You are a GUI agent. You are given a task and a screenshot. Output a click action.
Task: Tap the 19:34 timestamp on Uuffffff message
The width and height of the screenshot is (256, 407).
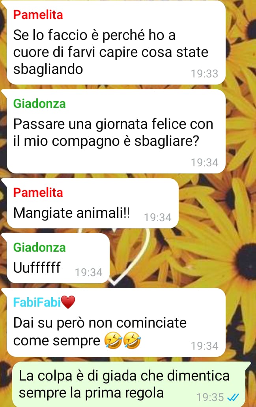pos(89,272)
